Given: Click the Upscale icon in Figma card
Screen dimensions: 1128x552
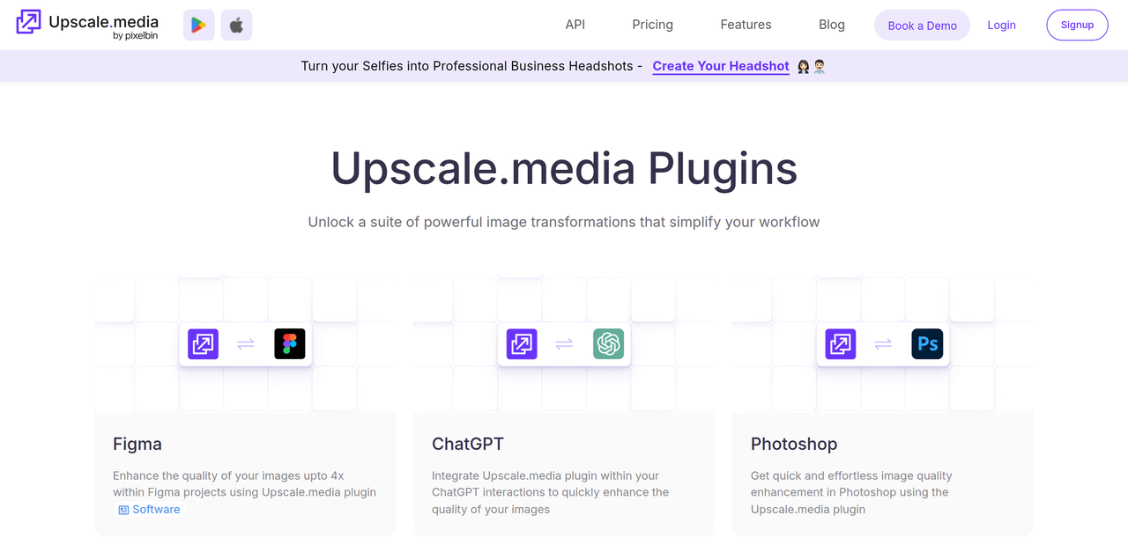Looking at the screenshot, I should point(204,343).
